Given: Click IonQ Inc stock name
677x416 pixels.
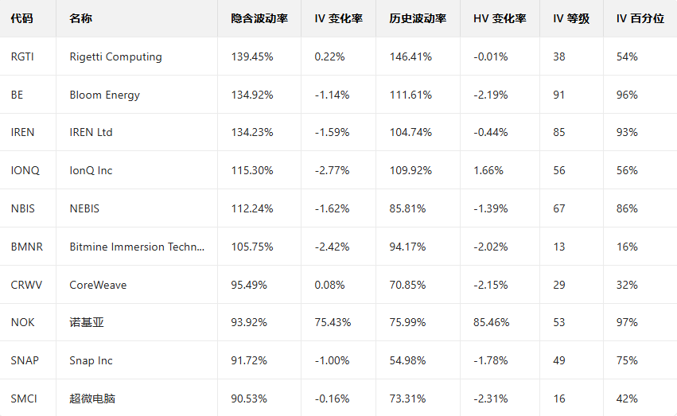Looking at the screenshot, I should click(91, 170).
